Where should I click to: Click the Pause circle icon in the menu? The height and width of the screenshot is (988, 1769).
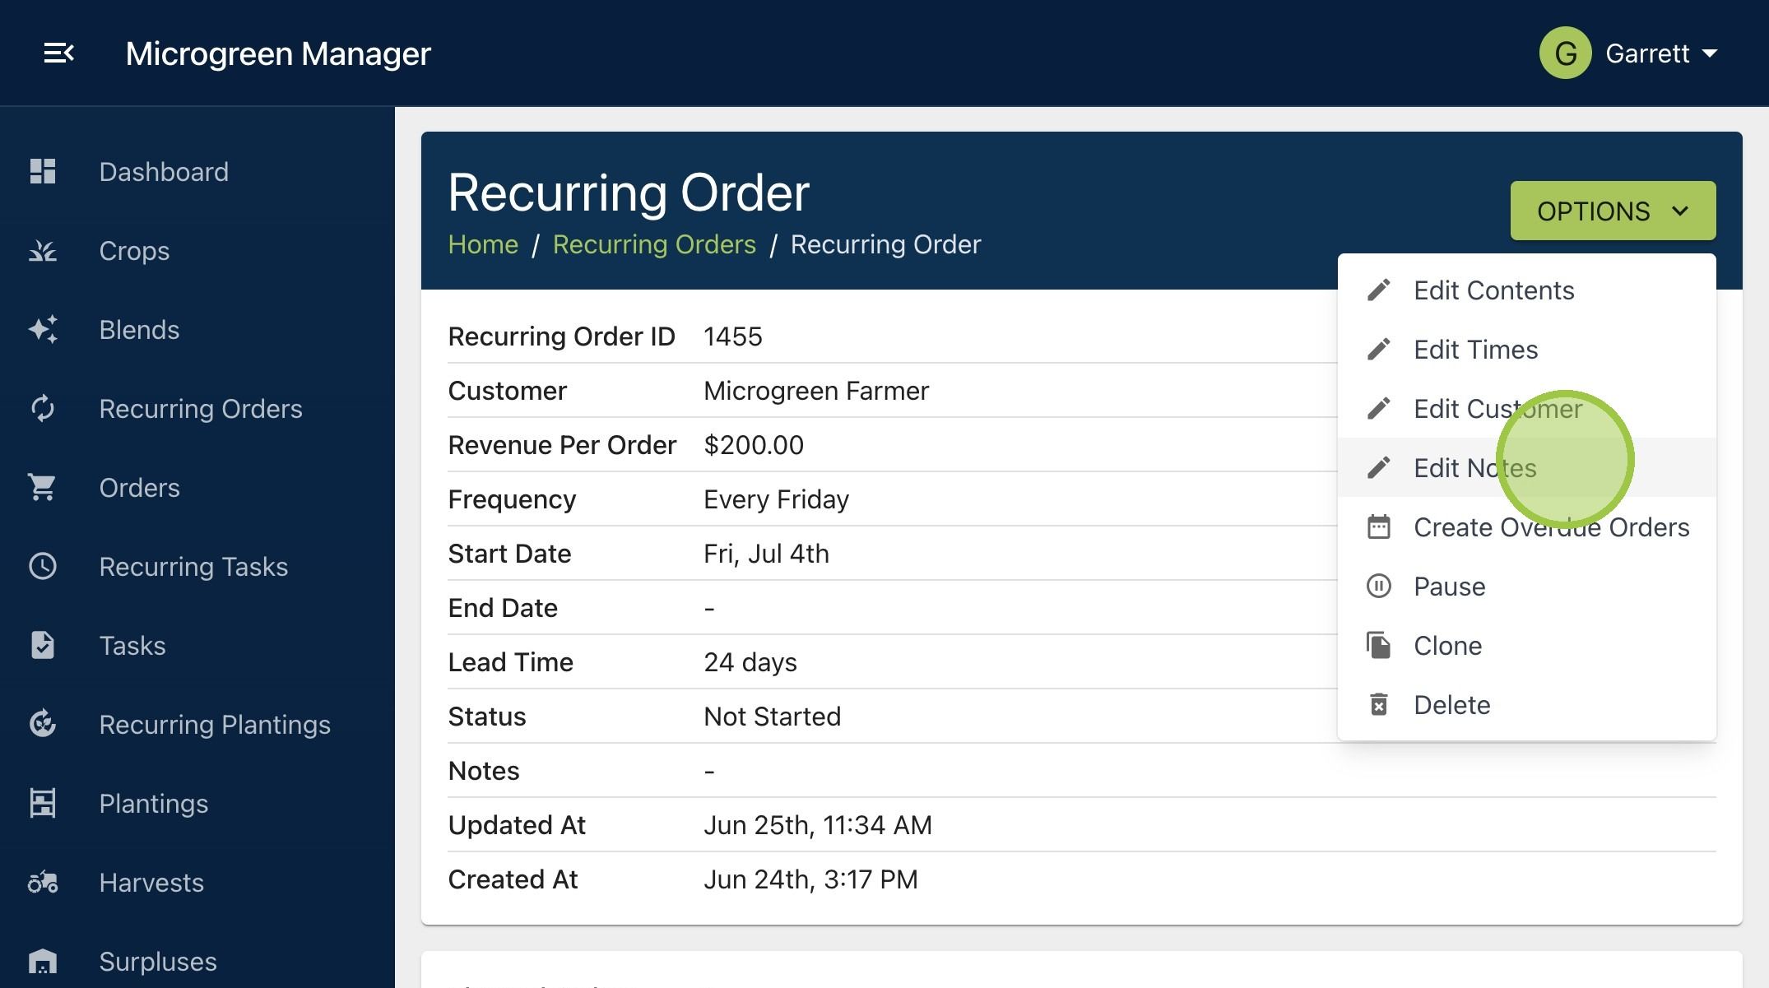pos(1378,586)
